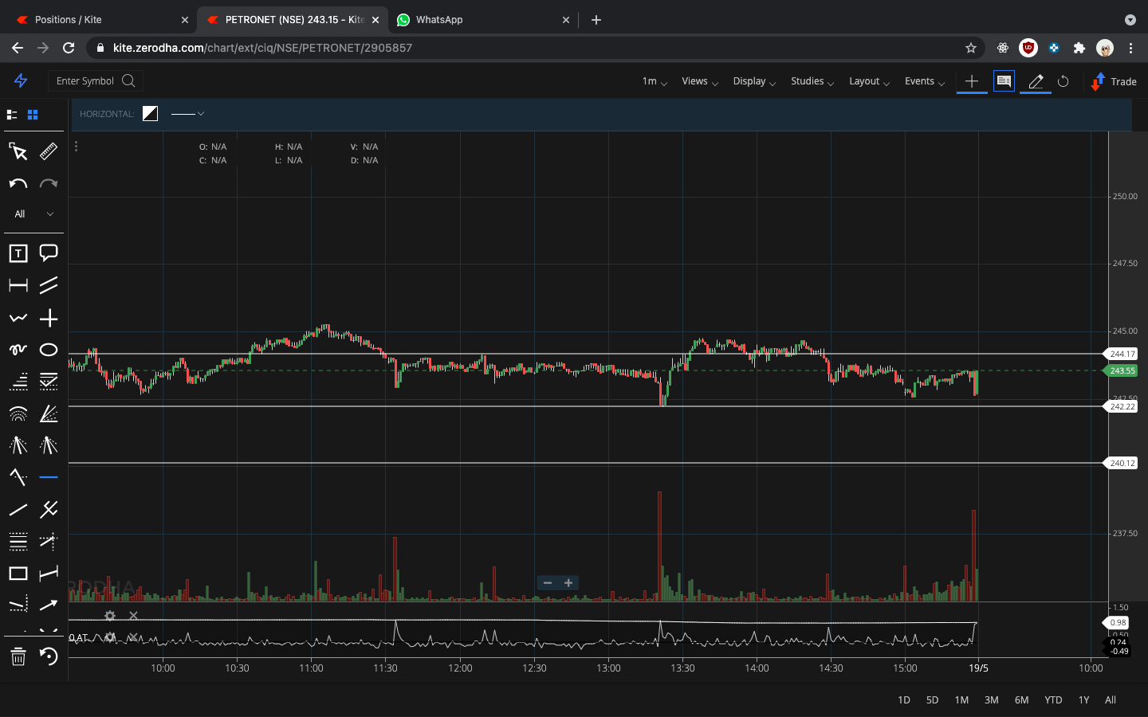Select the Callout drawing tool

(x=49, y=253)
